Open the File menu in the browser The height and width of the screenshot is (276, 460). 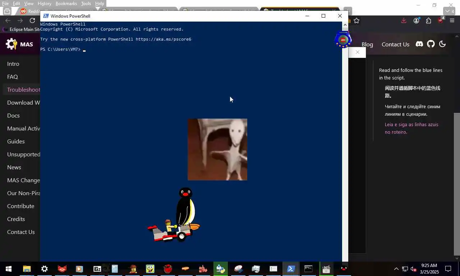pyautogui.click(x=5, y=4)
